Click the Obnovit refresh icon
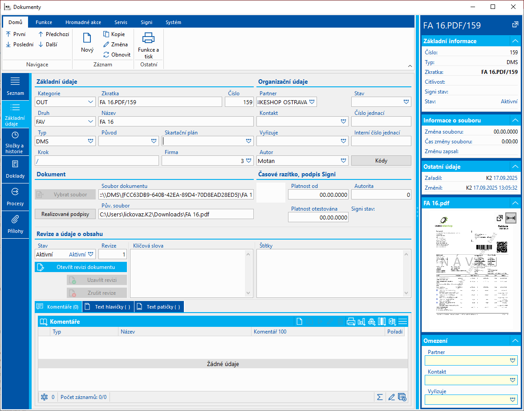 (106, 55)
